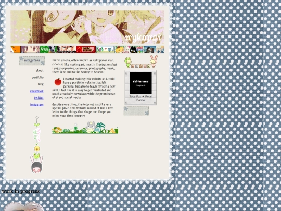281x211 pixels.
Task: Open the about page in navigation
Action: [40, 70]
